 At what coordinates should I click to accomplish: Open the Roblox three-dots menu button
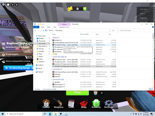152,5
